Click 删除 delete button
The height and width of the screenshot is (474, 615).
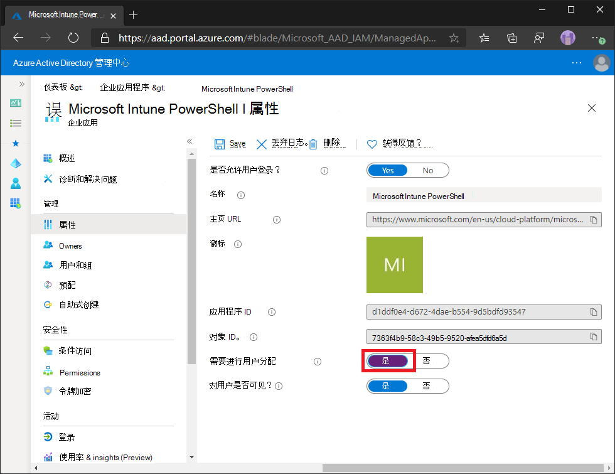[x=328, y=144]
